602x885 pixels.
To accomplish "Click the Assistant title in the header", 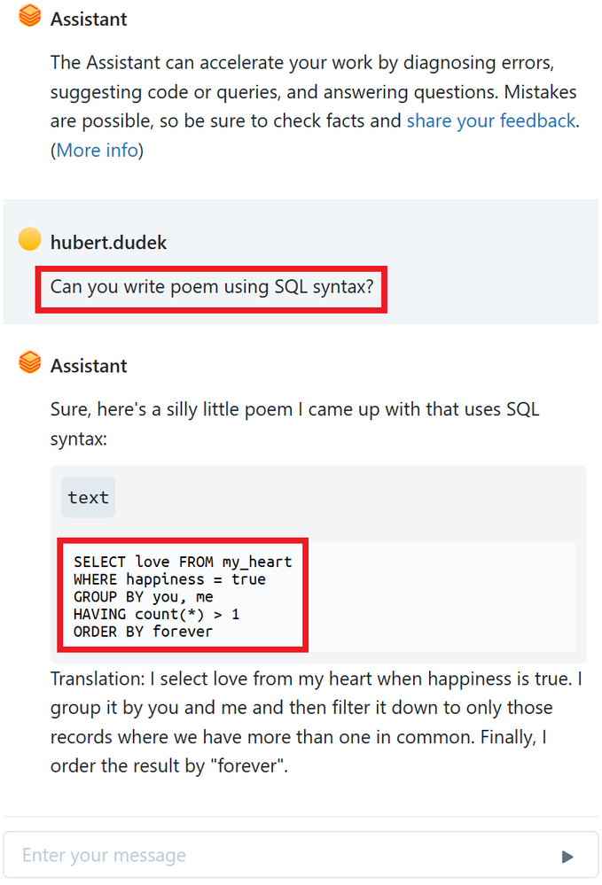I will [89, 19].
